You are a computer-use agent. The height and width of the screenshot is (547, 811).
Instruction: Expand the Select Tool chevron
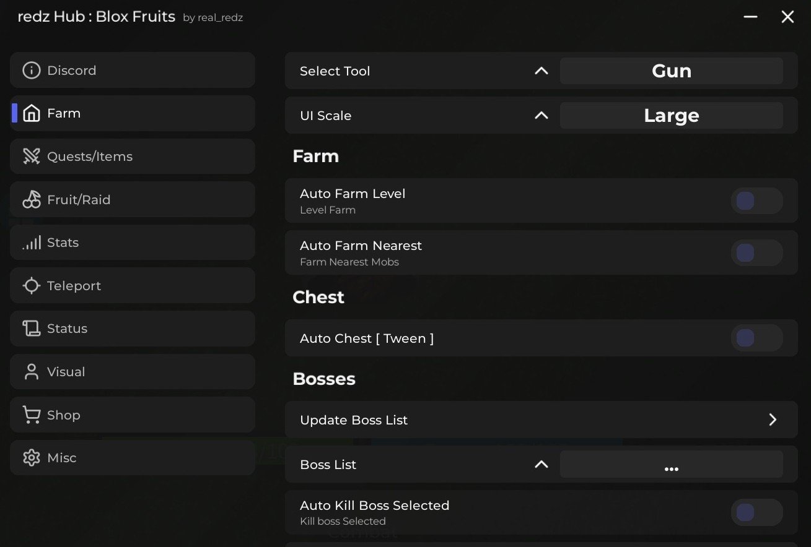[541, 71]
